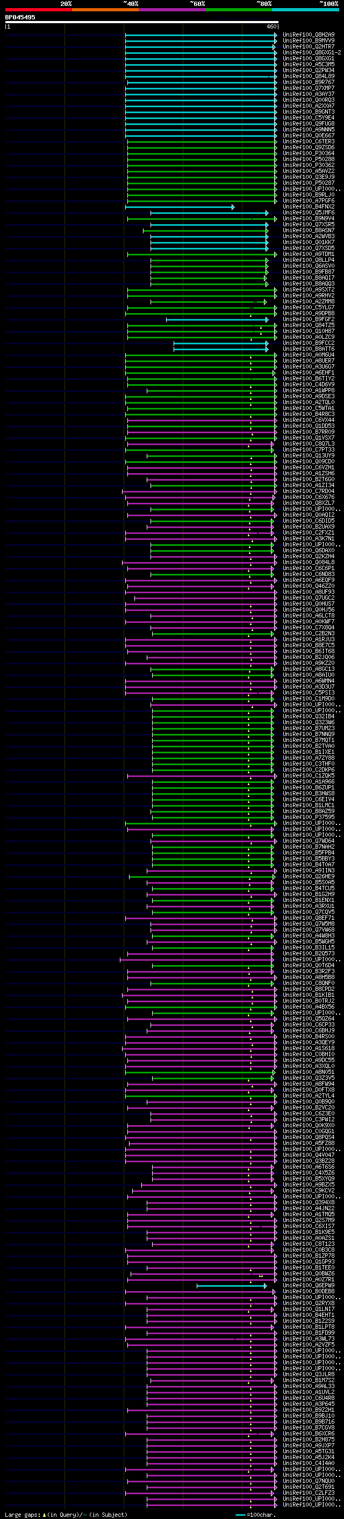Select label UniRef100_Q0E667
This screenshot has width=344, height=1519.
[x=309, y=136]
